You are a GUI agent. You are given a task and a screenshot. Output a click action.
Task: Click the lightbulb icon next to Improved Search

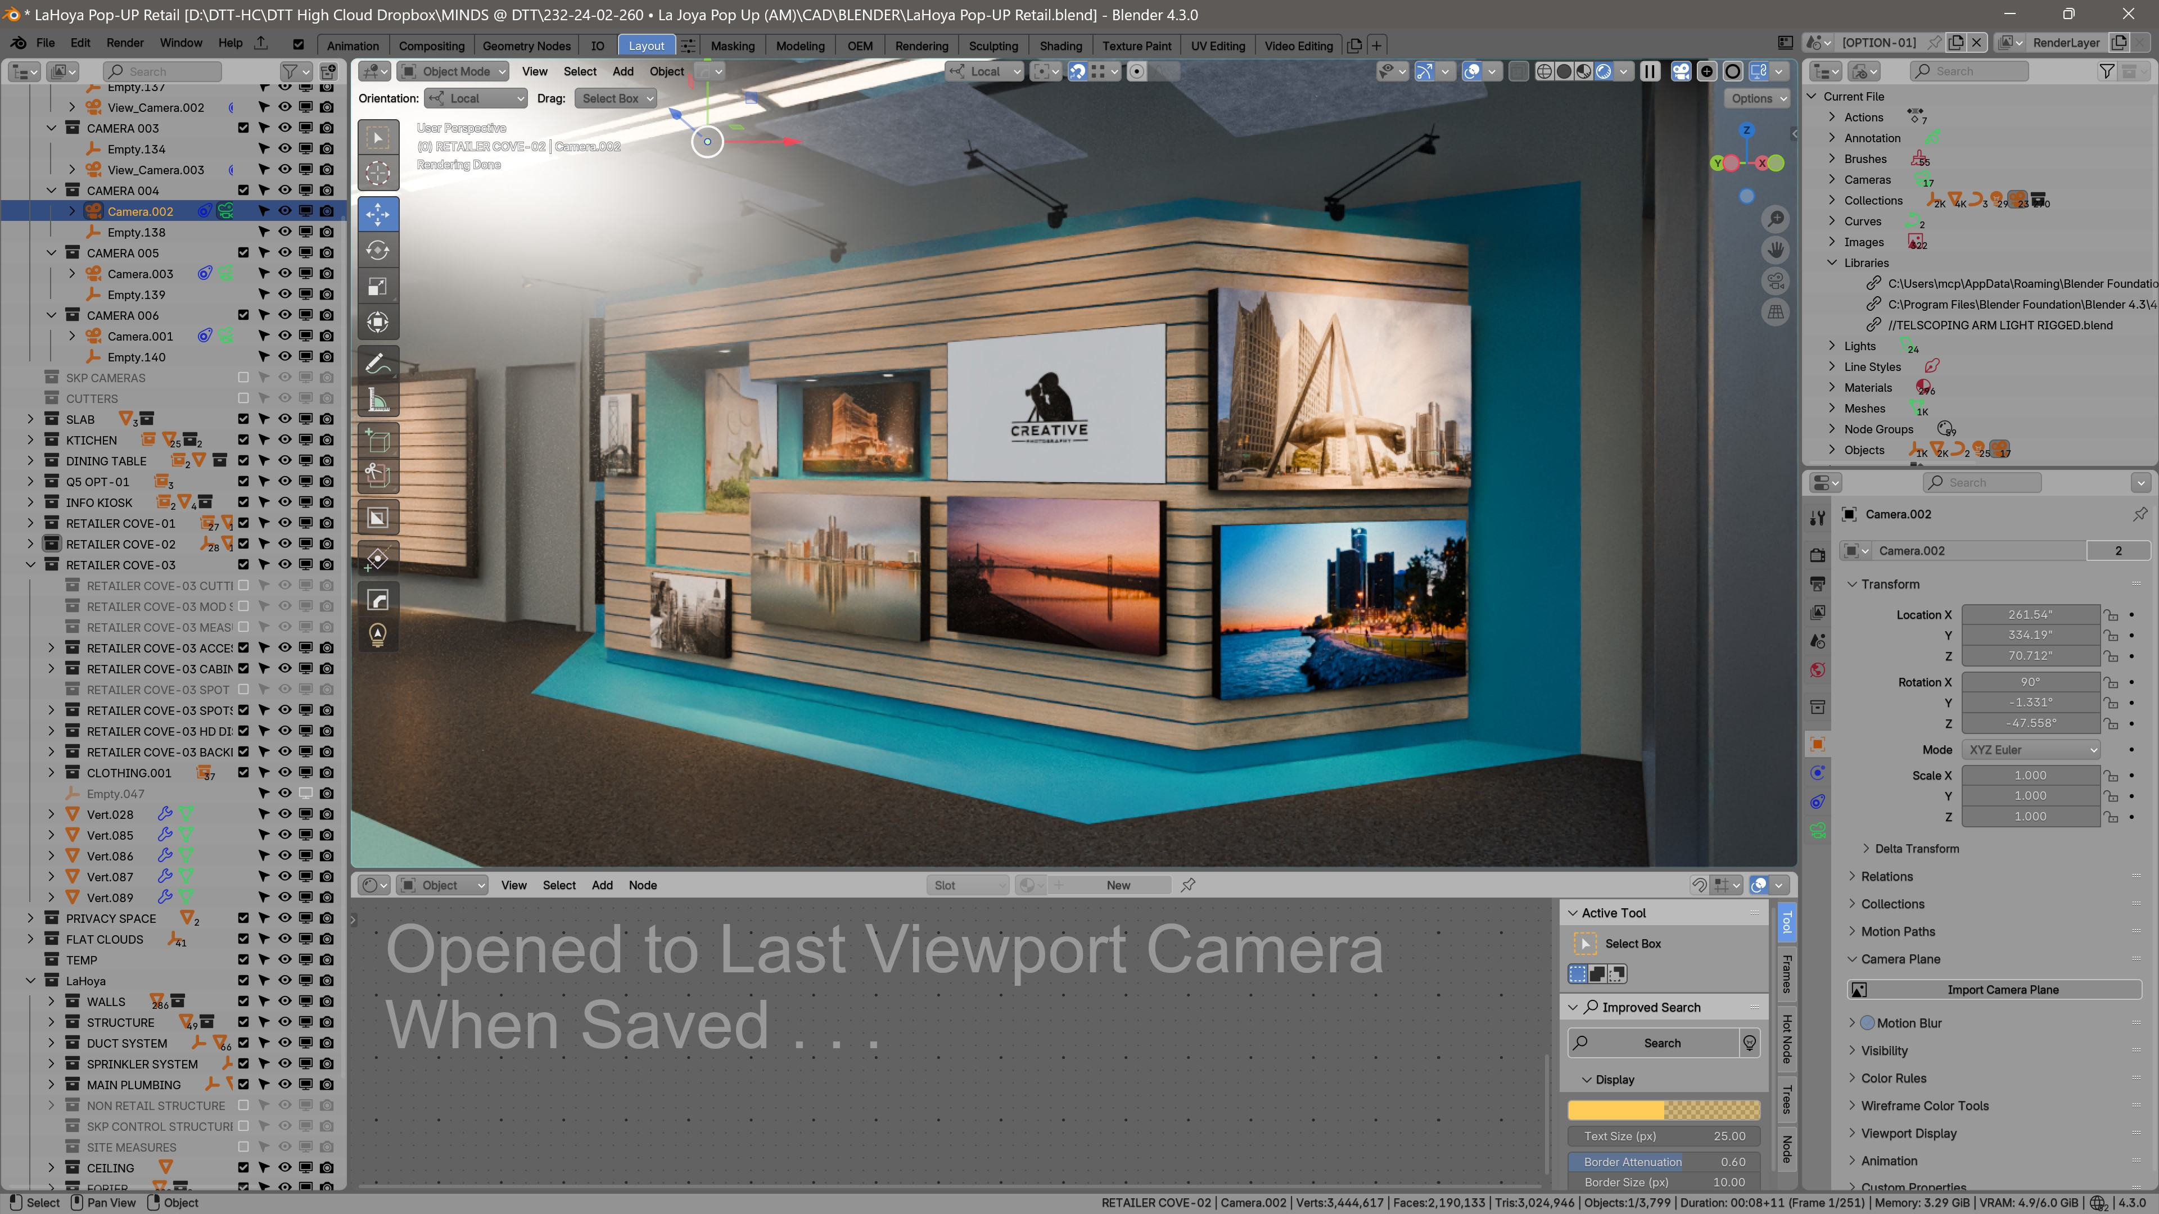click(x=1749, y=1042)
